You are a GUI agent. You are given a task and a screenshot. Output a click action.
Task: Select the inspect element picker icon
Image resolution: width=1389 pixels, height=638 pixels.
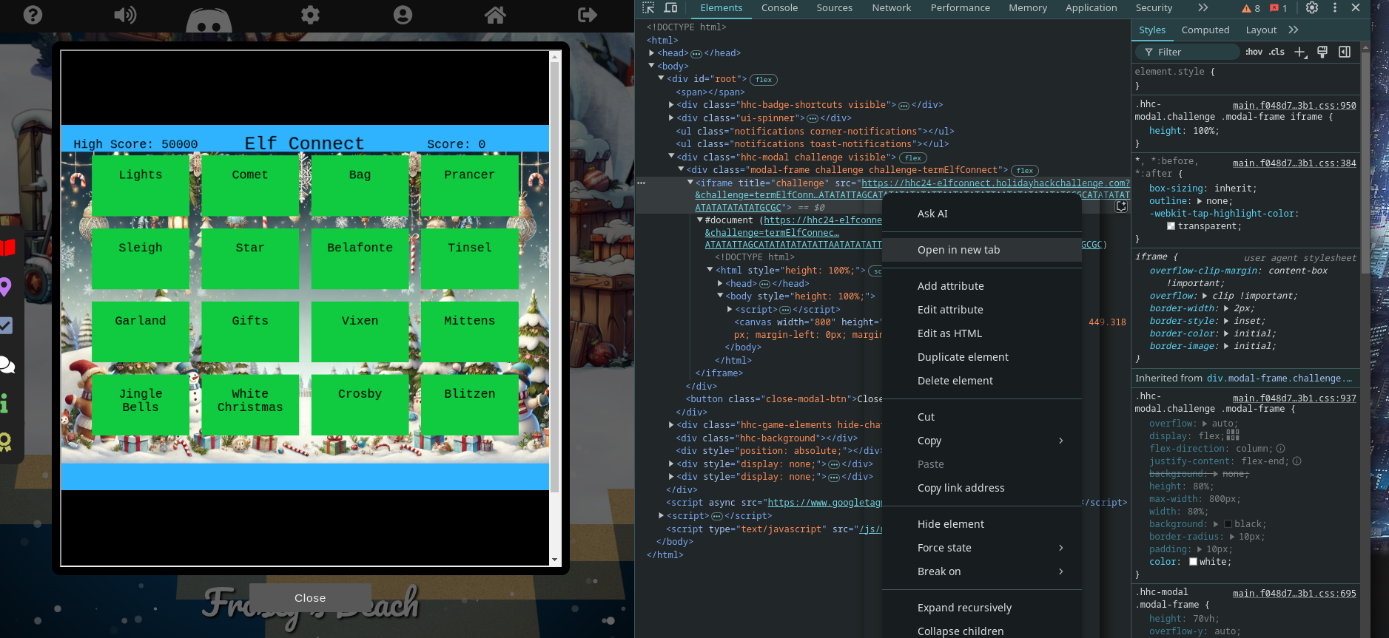click(x=648, y=8)
